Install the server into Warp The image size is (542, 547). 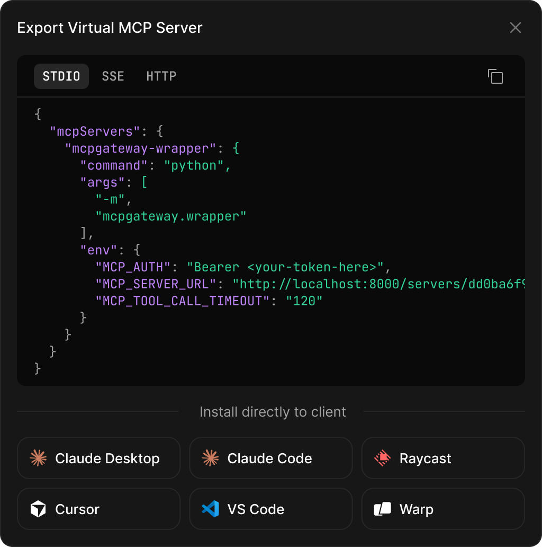(443, 509)
